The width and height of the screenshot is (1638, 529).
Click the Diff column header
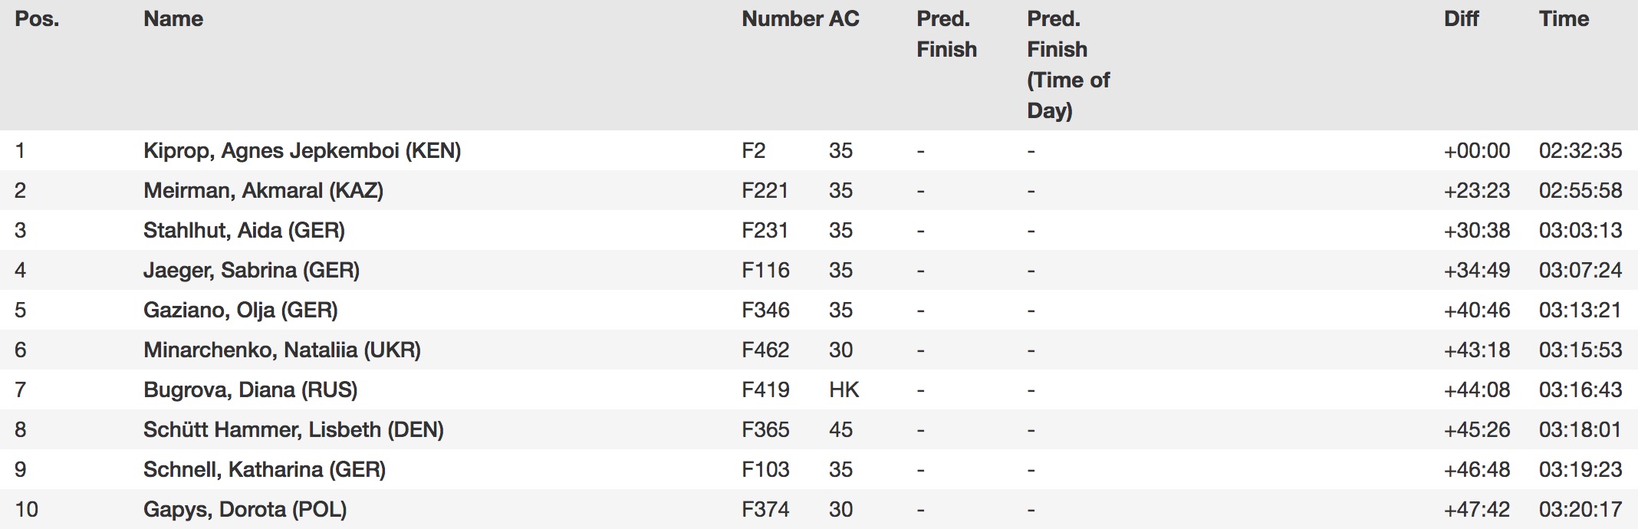click(1461, 19)
